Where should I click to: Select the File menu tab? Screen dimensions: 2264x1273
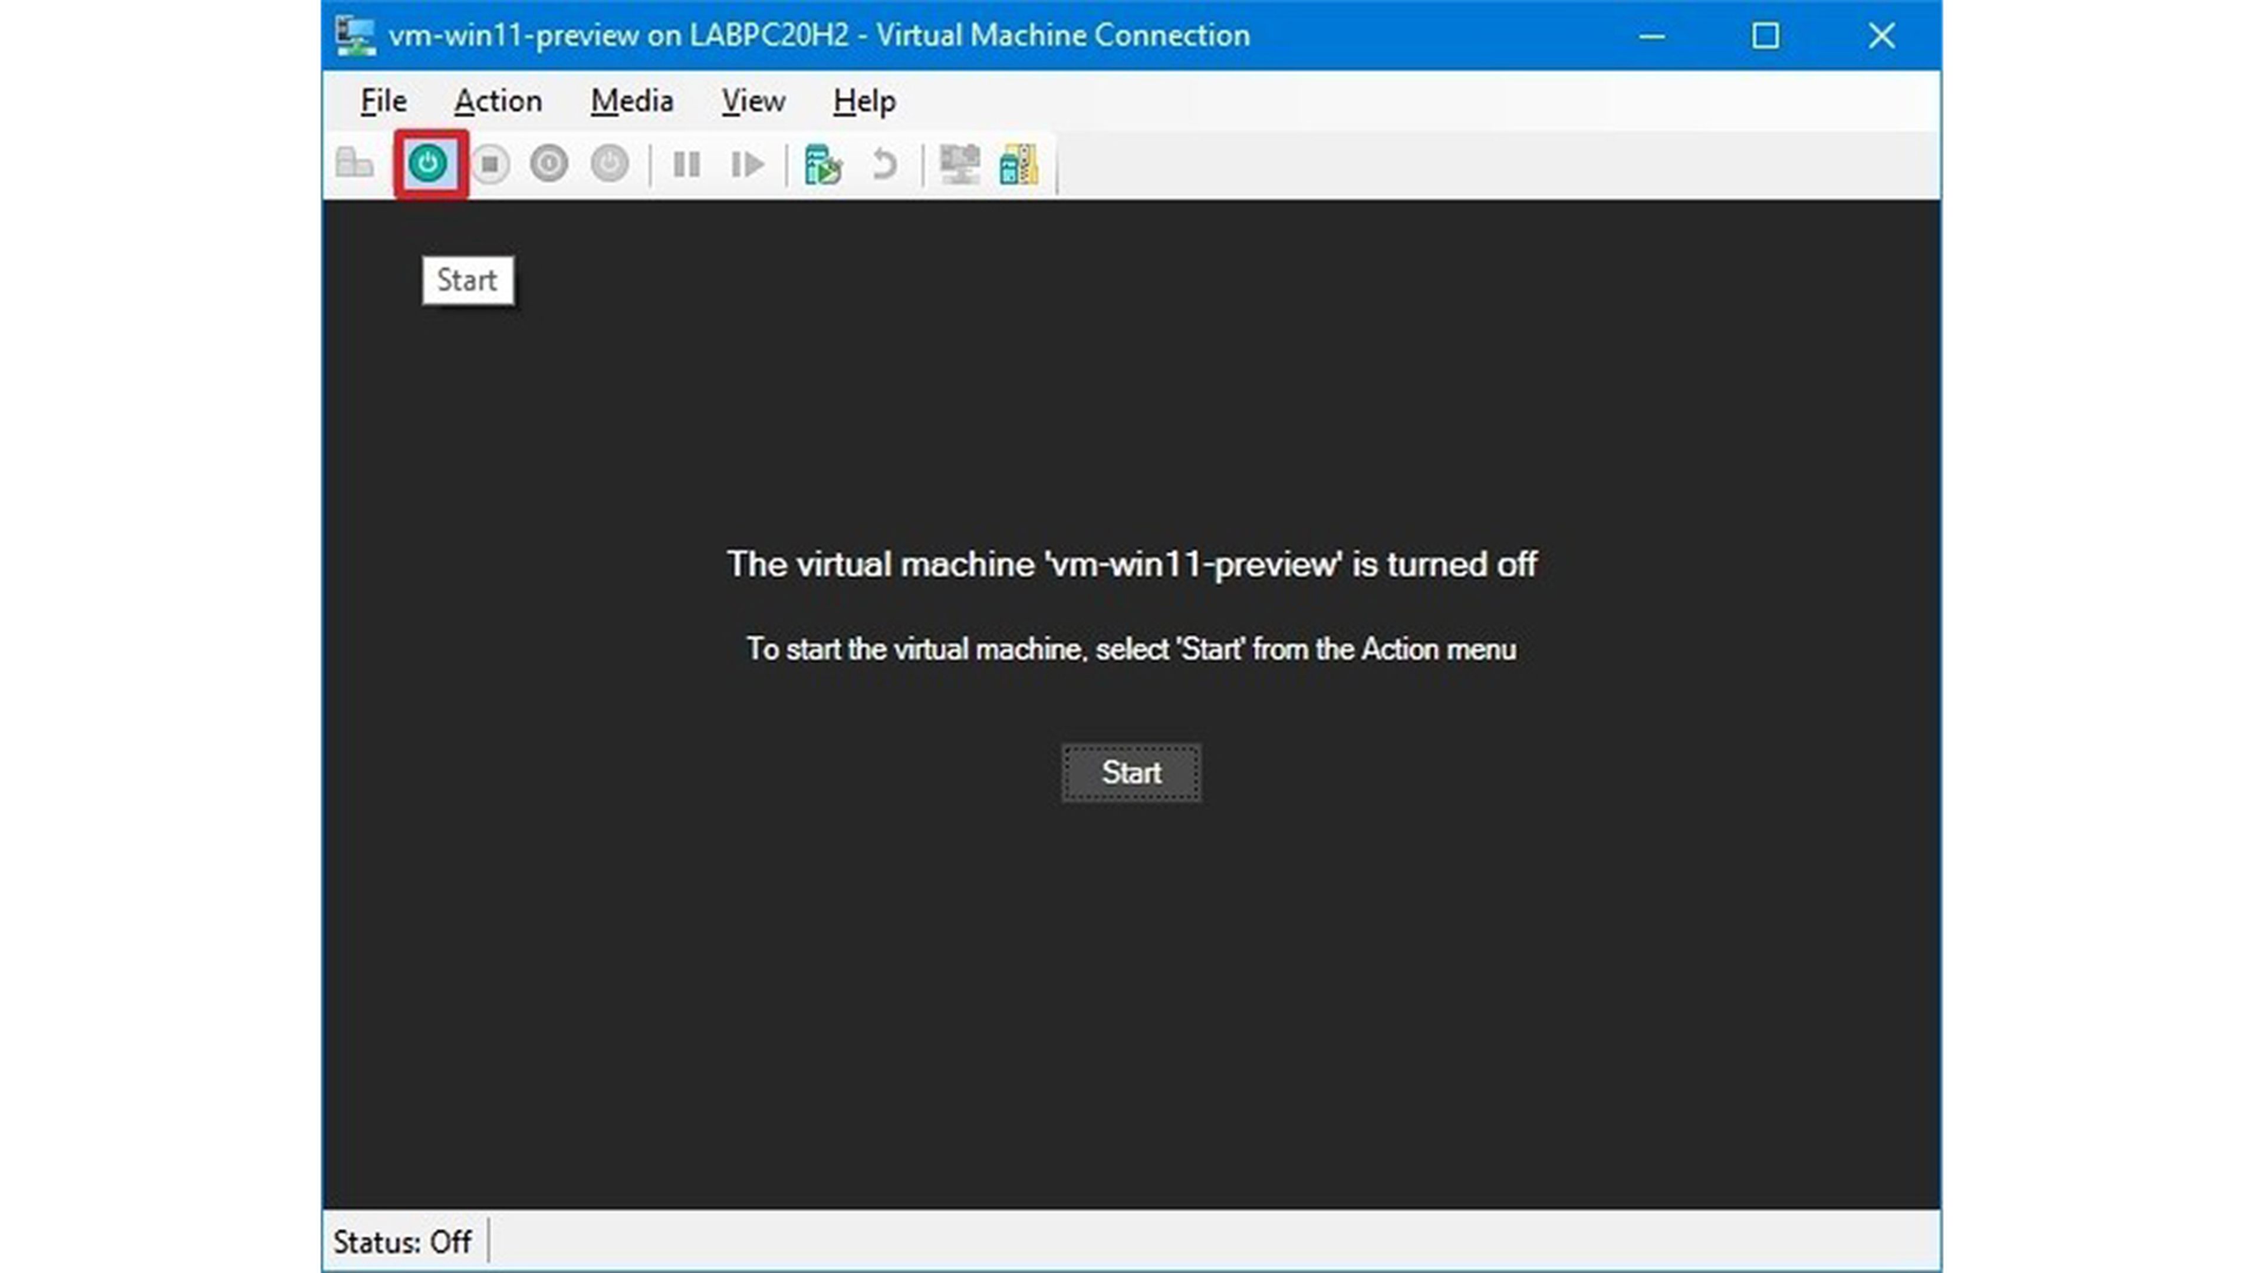coord(383,100)
